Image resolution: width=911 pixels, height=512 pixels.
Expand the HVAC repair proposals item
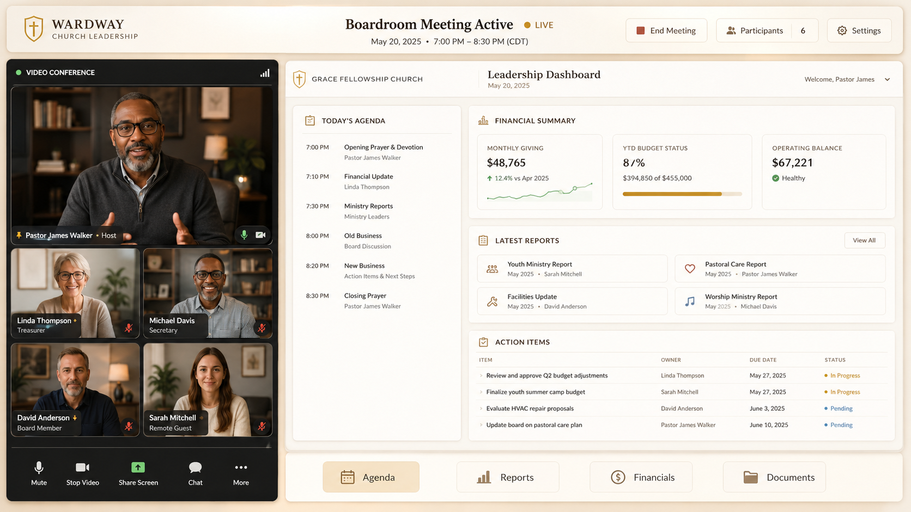click(481, 409)
